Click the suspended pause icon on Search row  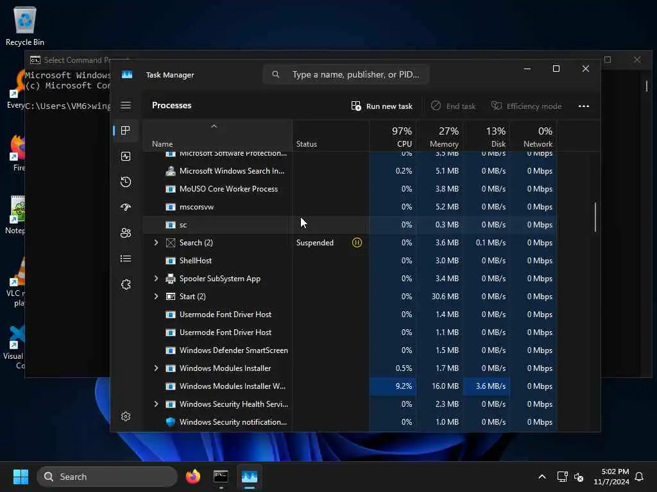[x=357, y=243]
